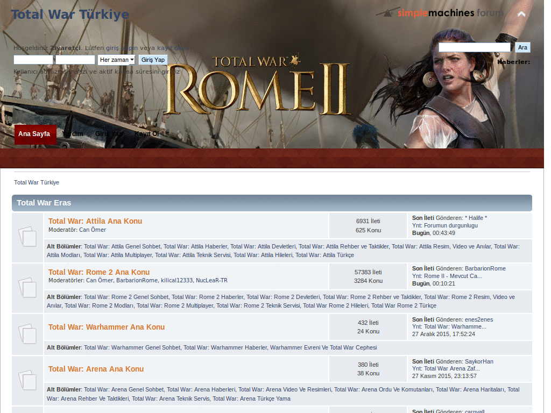
Task: Open Total War: Rome 2 Devletleri sub-board
Action: pyautogui.click(x=283, y=297)
